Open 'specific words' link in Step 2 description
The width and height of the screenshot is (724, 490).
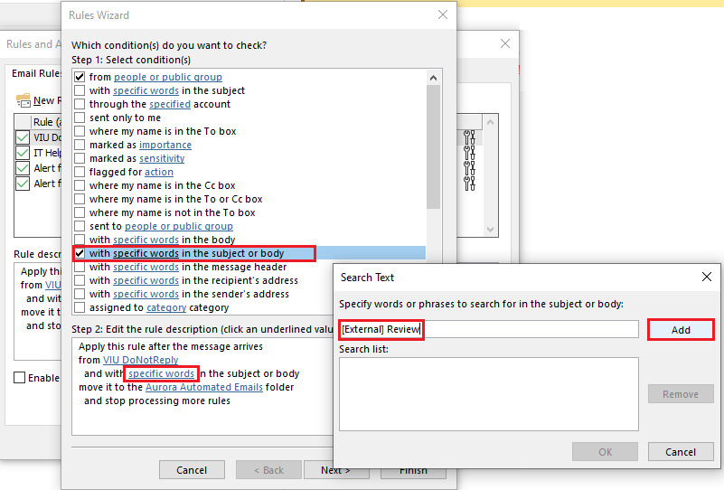click(161, 373)
